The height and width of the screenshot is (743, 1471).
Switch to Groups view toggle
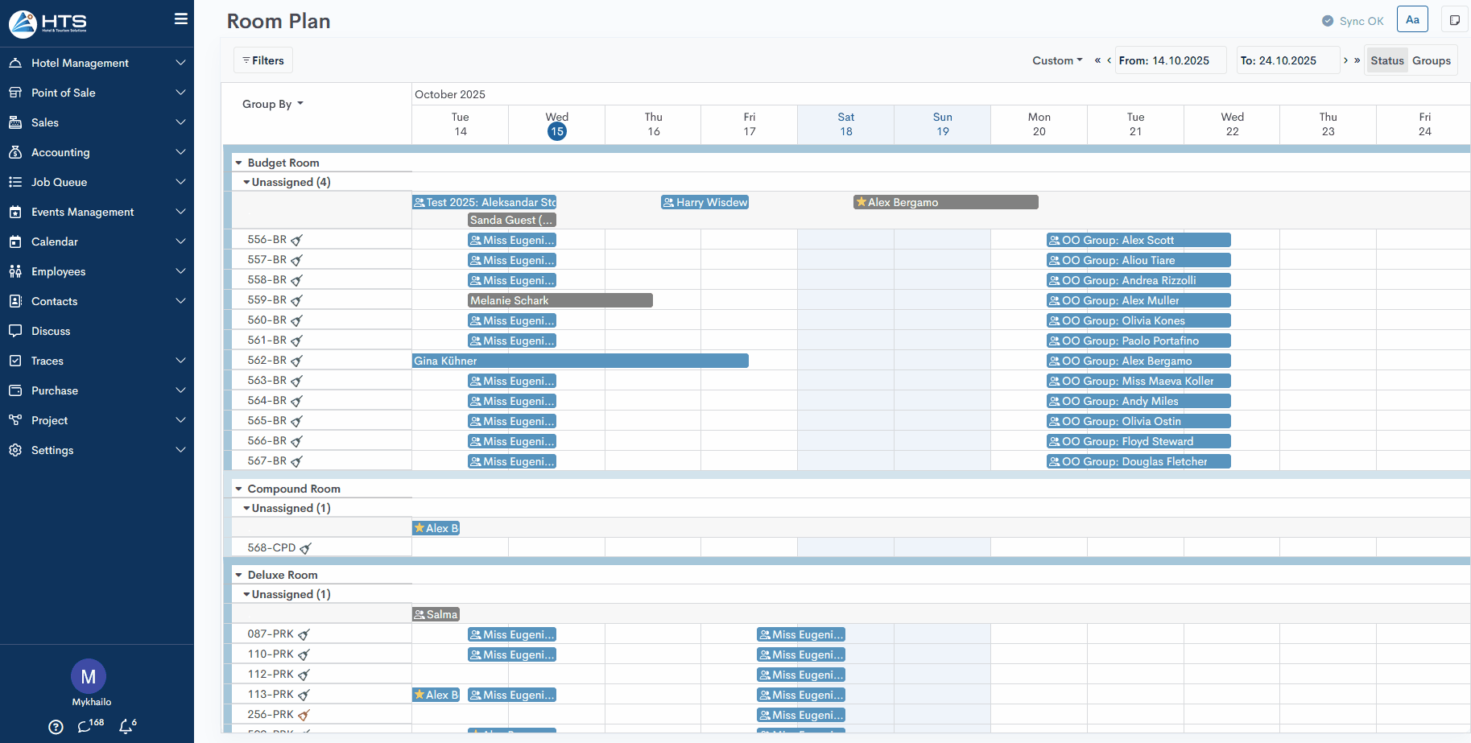tap(1431, 60)
